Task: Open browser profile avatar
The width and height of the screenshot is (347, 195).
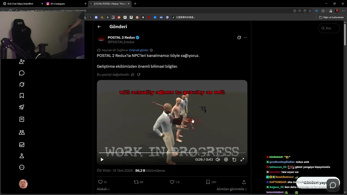Action: pyautogui.click(x=337, y=11)
